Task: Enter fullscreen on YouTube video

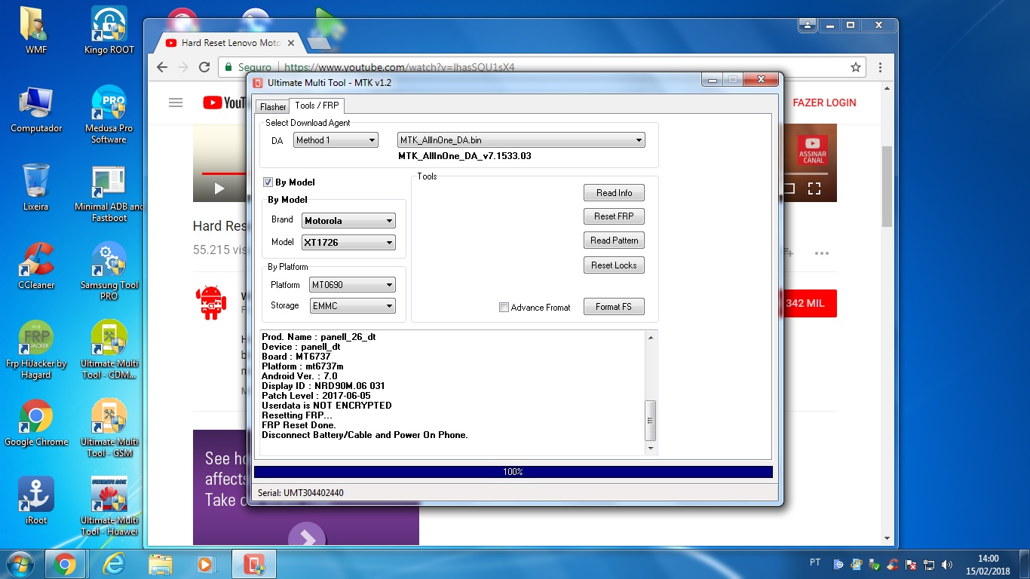Action: click(x=814, y=188)
